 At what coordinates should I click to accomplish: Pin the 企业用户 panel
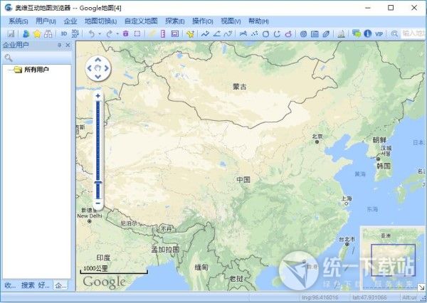pos(59,46)
